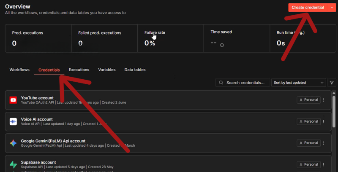Click the search magnifier icon
This screenshot has width=338, height=172.
[x=221, y=83]
